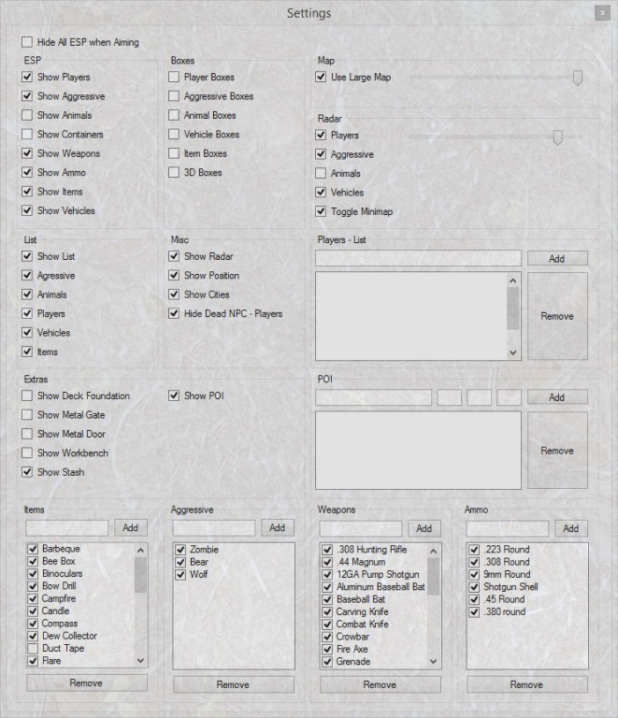Viewport: 618px width, 718px height.
Task: Select Dew Collector in Items list
Action: coord(69,636)
